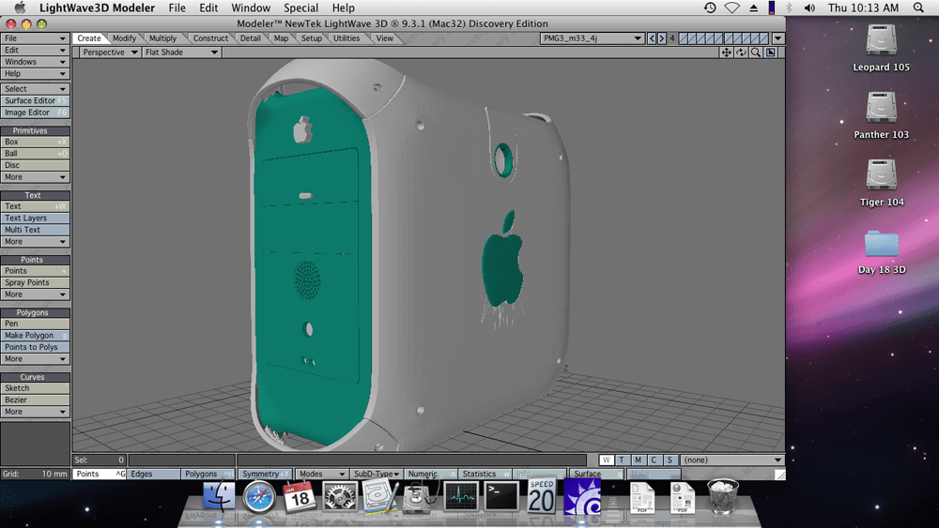Open the Trash in the Dock

pyautogui.click(x=723, y=496)
